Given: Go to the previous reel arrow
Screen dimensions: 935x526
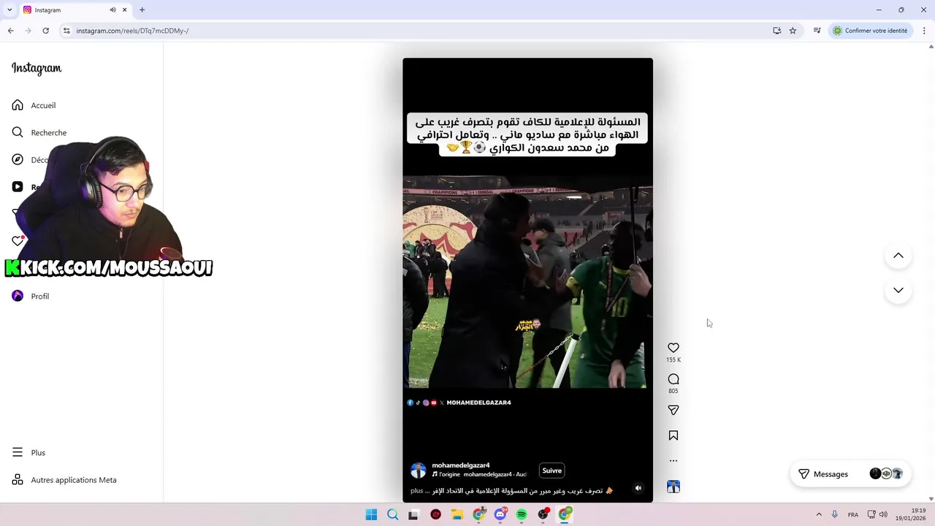Looking at the screenshot, I should point(898,256).
